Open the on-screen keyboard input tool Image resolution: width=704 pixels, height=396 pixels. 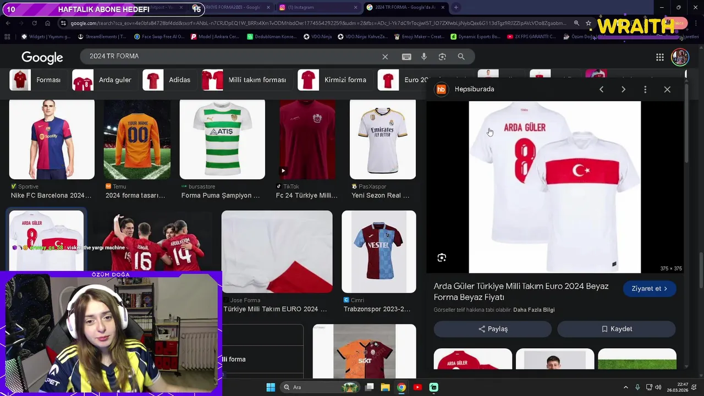click(x=406, y=57)
